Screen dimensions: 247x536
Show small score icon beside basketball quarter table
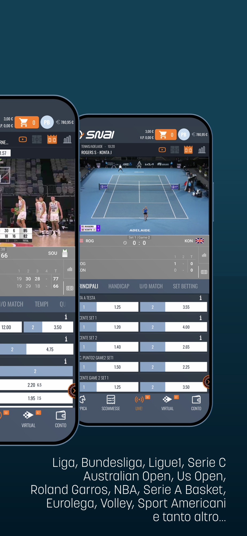[70, 288]
